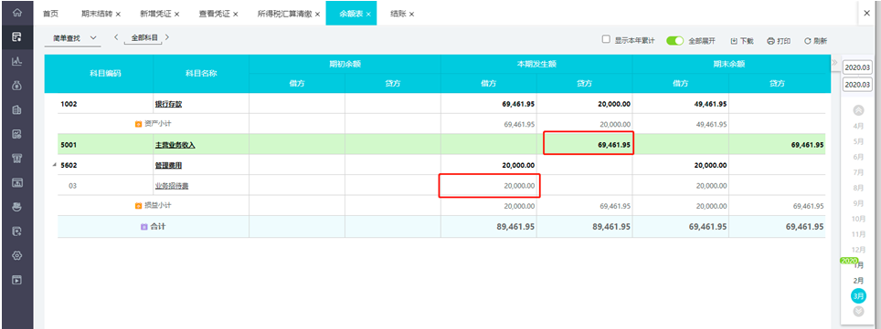881x329 pixels.
Task: Close the 所得税汇算清缴 tab
Action: click(x=317, y=14)
